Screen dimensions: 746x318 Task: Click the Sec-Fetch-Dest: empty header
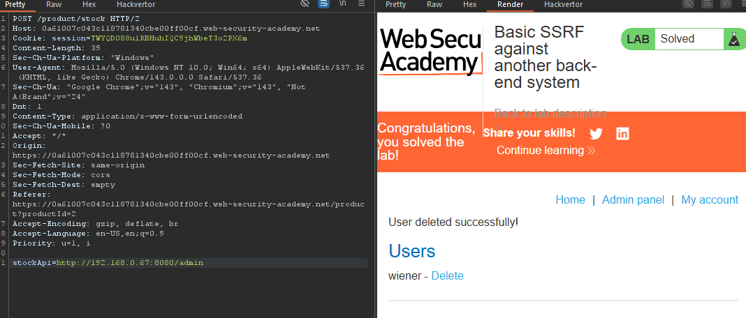point(64,184)
